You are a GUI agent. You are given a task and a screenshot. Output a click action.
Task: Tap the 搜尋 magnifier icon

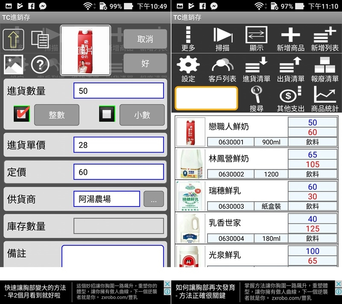click(257, 99)
